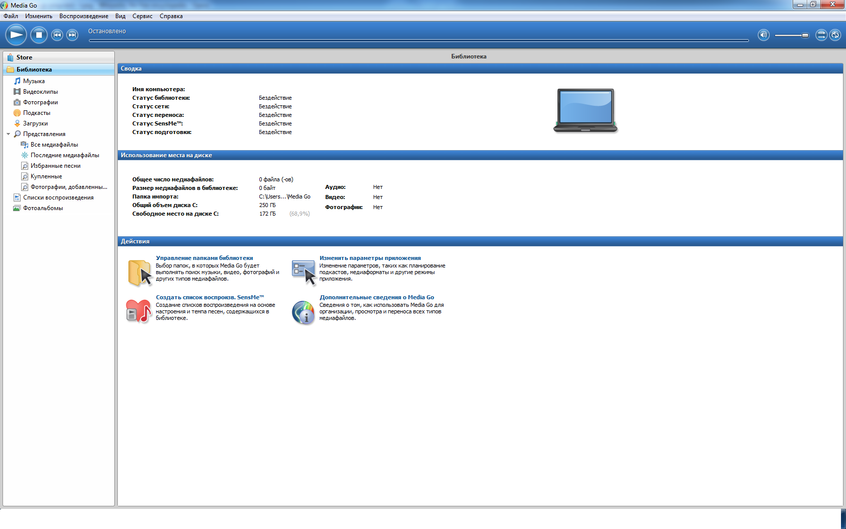This screenshot has width=846, height=529.
Task: Click the Media Go info globe icon
Action: click(x=303, y=312)
